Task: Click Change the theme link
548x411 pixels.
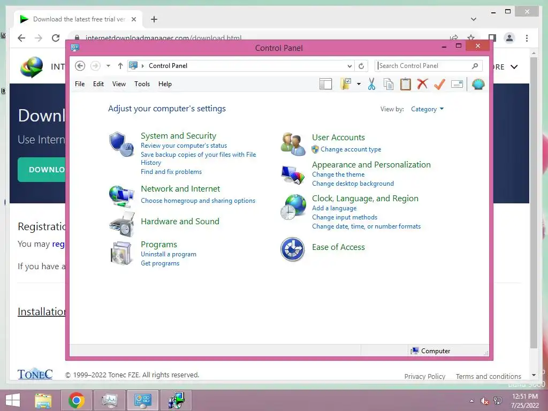Action: [x=338, y=174]
